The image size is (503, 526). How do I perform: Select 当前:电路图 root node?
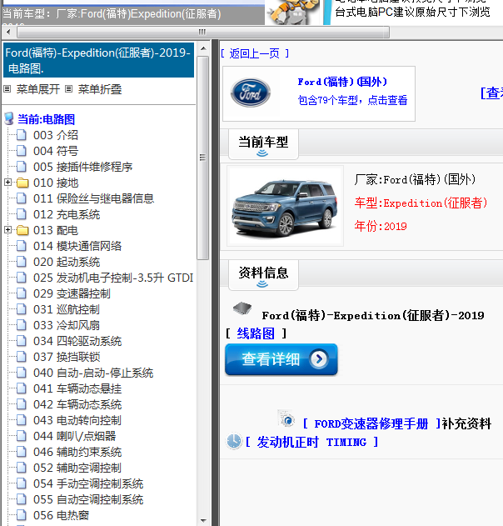point(47,119)
